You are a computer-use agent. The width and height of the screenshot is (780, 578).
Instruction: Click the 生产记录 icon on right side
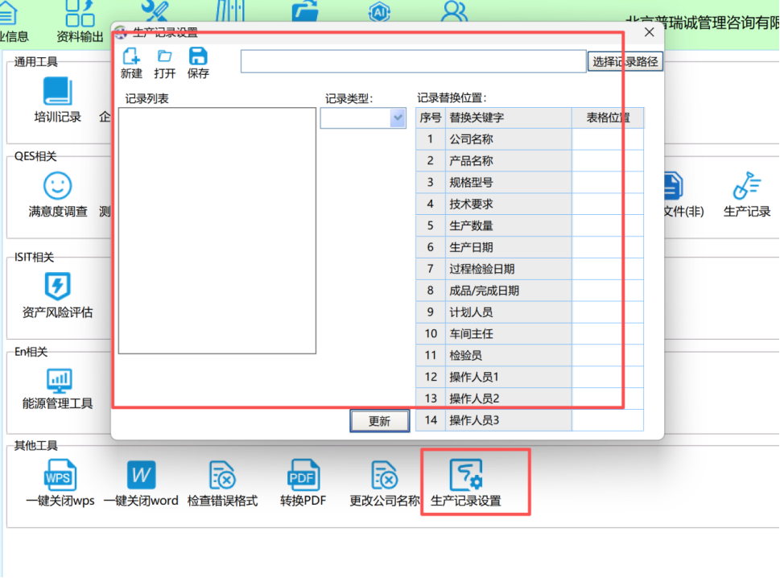(747, 187)
